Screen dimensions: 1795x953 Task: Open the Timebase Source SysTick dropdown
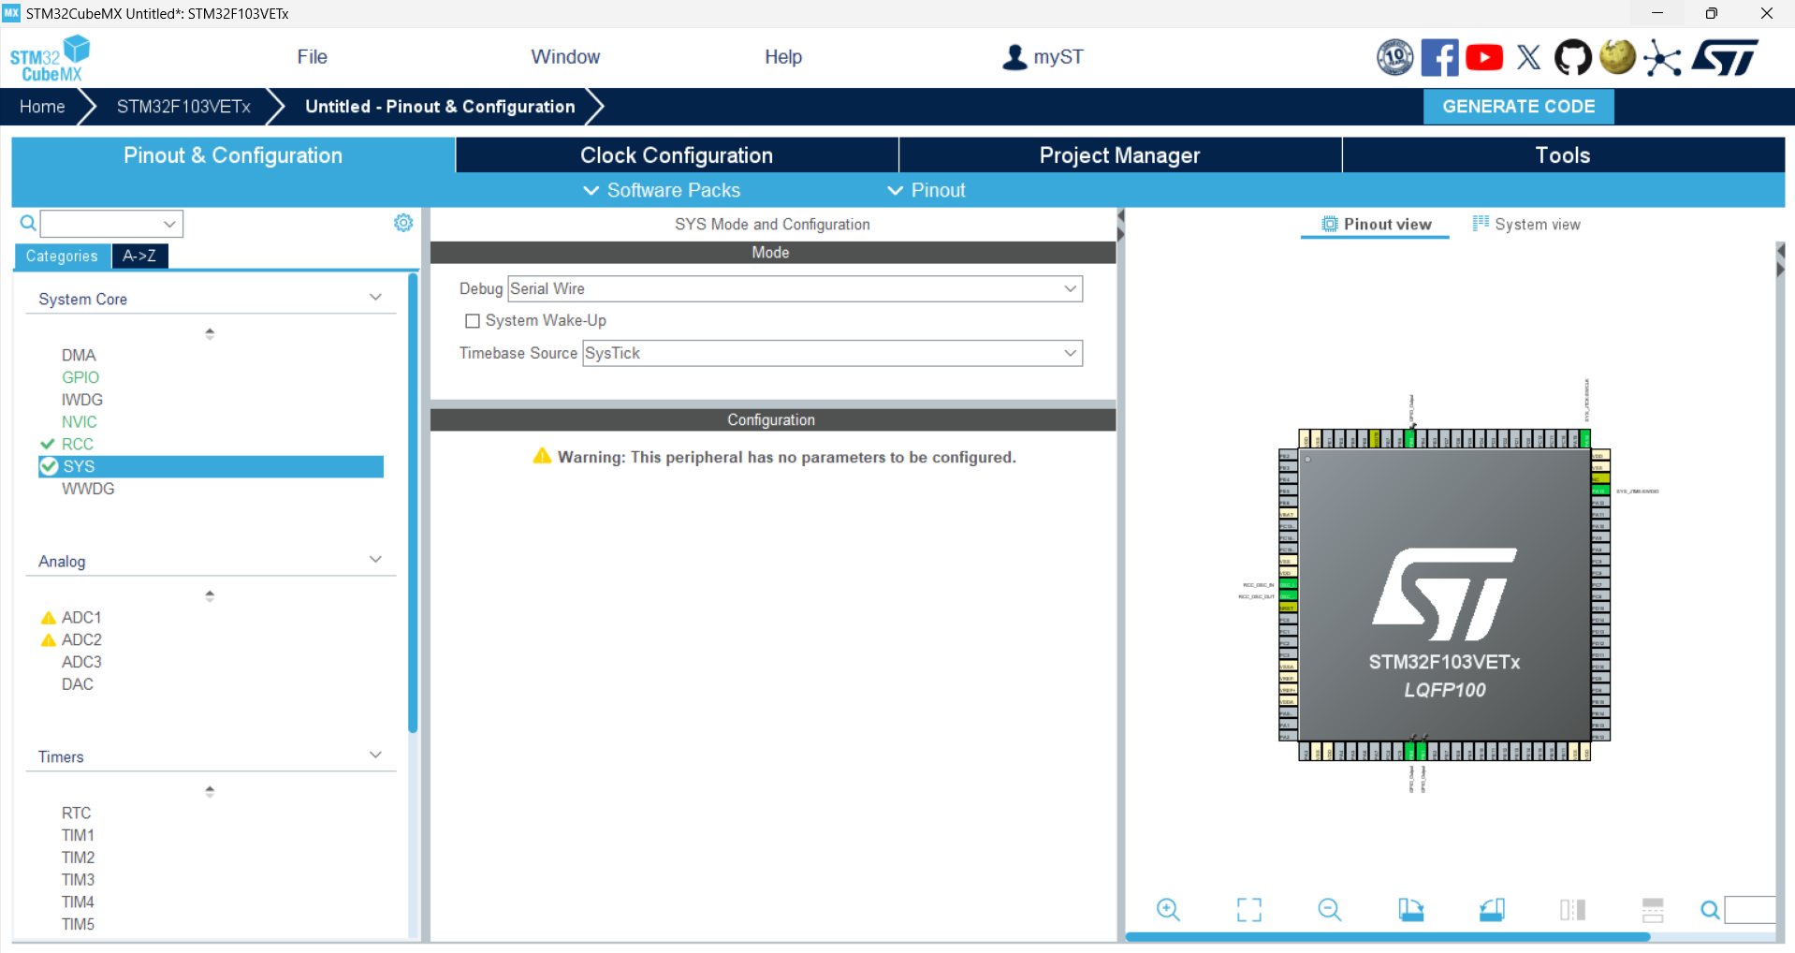832,353
